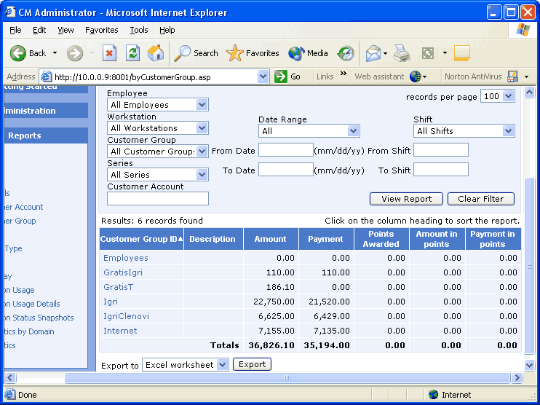
Task: Open the Edit menu
Action: pyautogui.click(x=39, y=30)
